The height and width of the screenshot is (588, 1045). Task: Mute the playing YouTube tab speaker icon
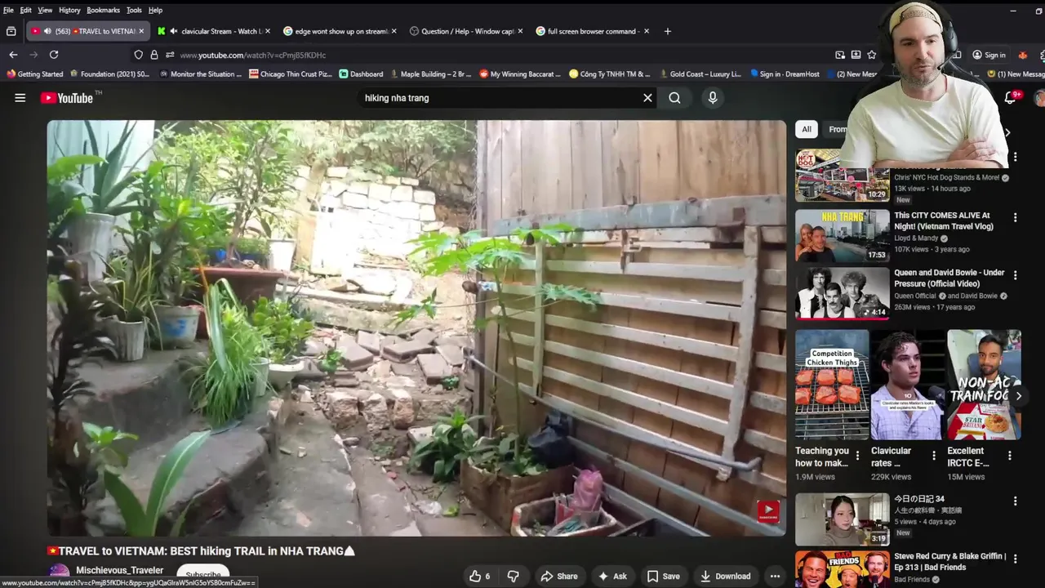(47, 31)
